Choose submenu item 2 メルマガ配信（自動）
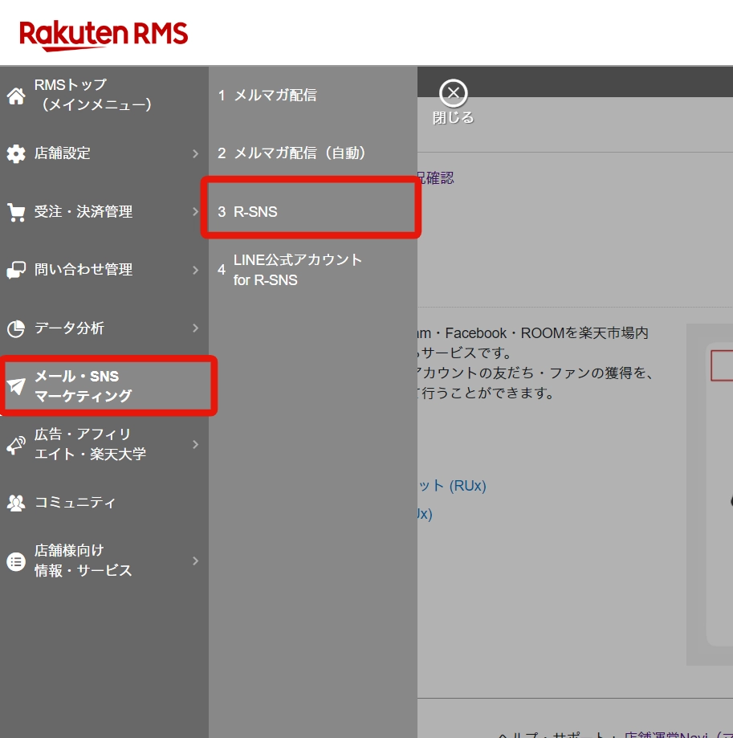Viewport: 733px width, 738px height. pos(313,153)
